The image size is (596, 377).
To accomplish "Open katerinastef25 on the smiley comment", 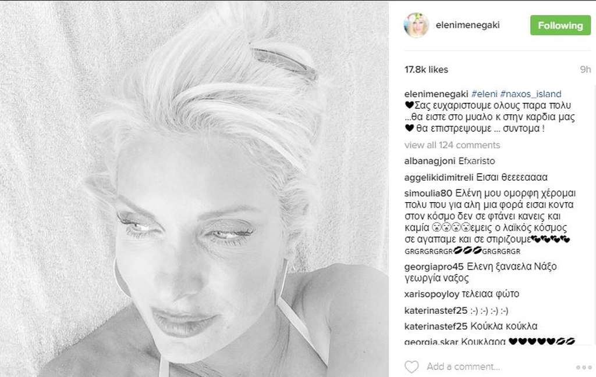I will (435, 311).
